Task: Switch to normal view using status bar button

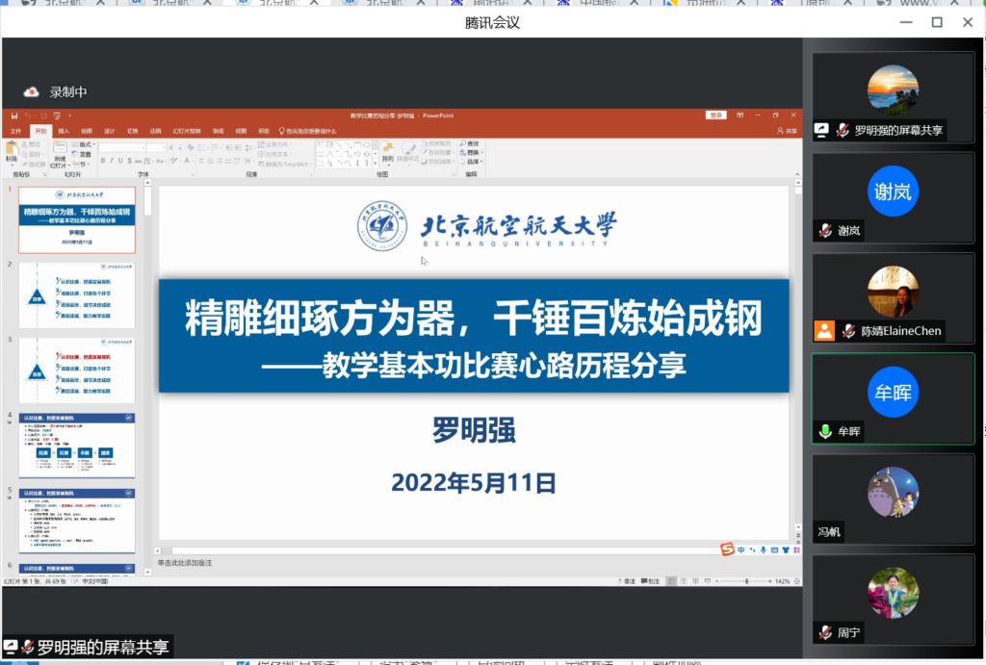Action: point(672,581)
